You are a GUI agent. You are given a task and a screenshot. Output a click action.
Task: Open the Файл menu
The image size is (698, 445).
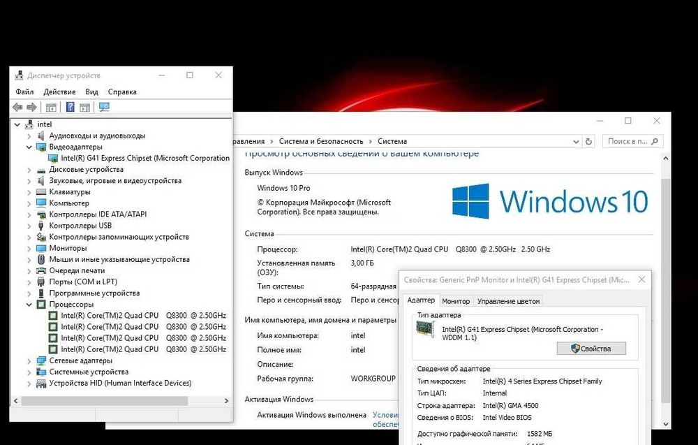point(24,92)
